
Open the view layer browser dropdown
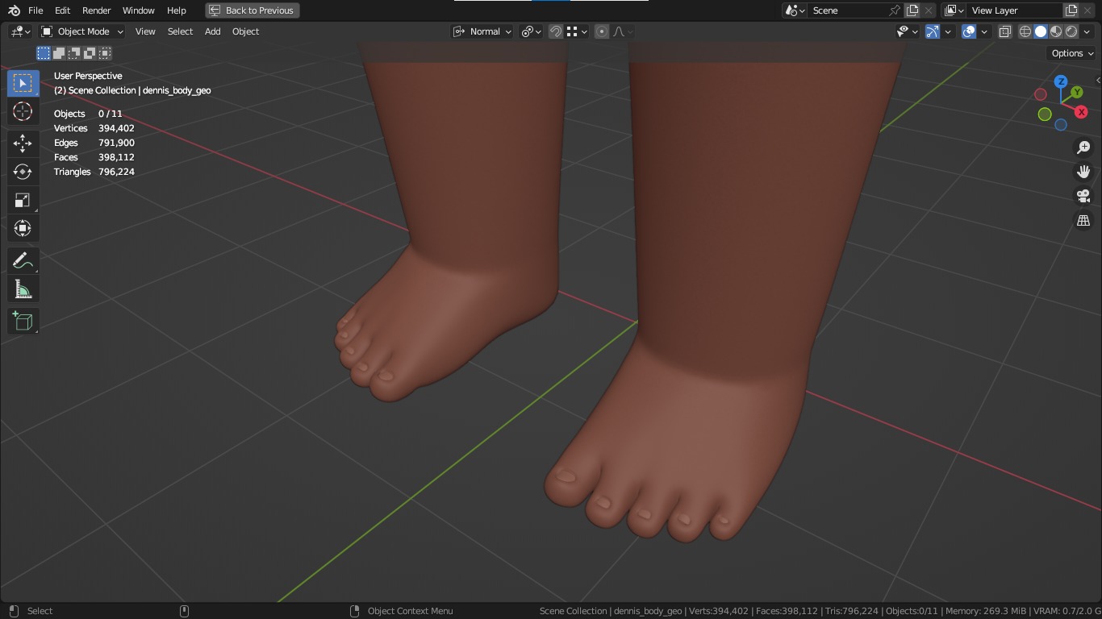954,10
